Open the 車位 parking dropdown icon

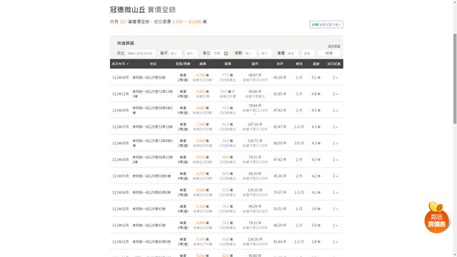point(226,54)
